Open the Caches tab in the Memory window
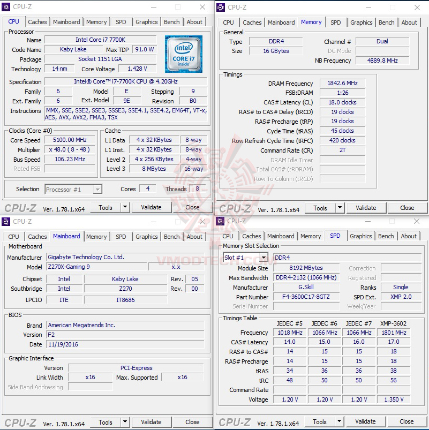Screen dimensions: 429x430 click(252, 22)
